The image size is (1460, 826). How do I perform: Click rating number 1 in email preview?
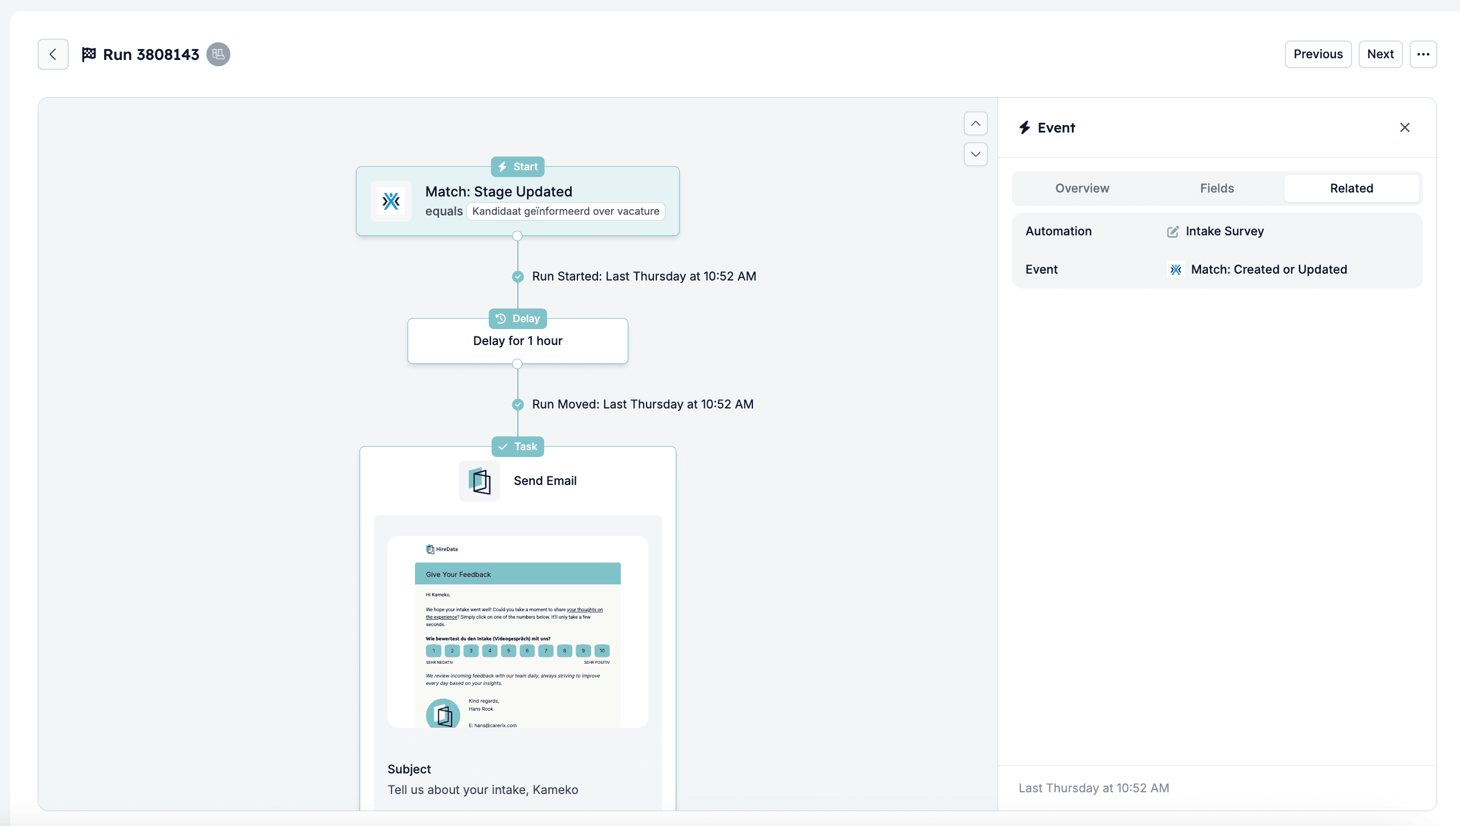433,651
